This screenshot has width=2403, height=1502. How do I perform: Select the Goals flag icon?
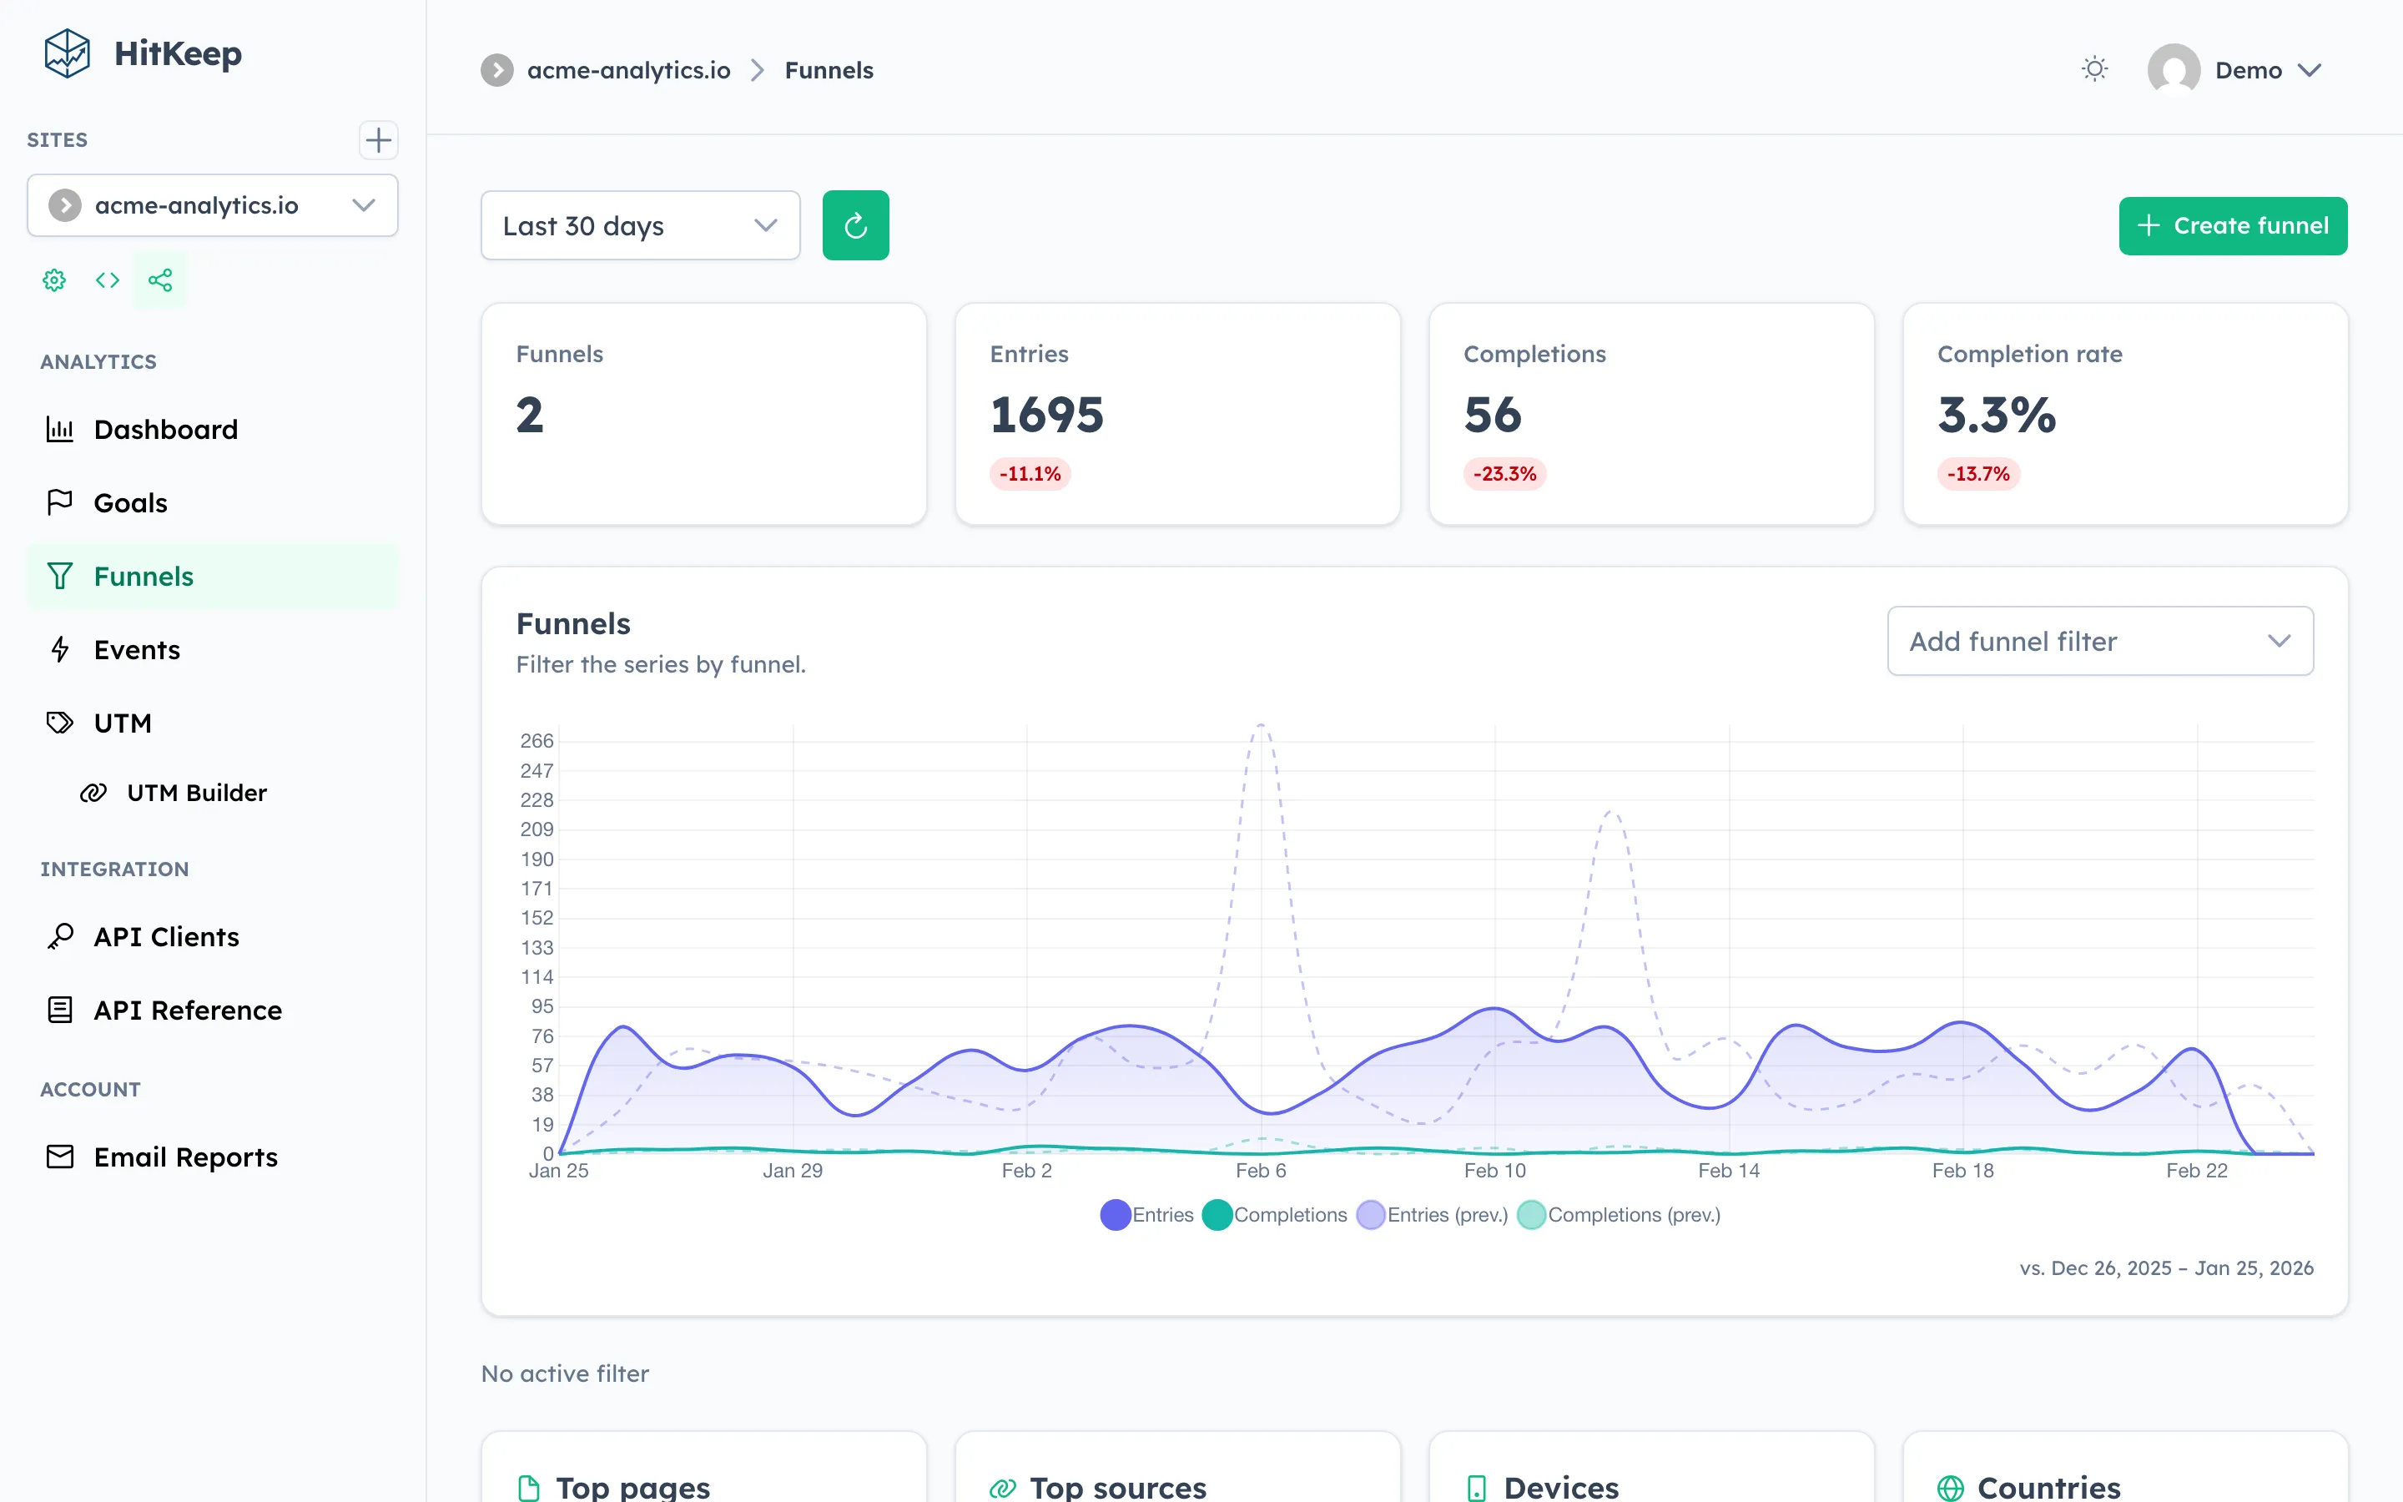pos(61,502)
